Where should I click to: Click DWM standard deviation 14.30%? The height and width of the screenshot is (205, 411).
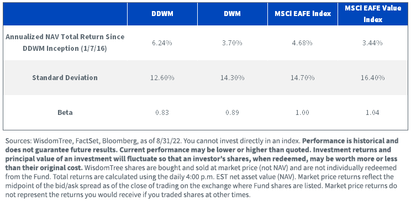(x=233, y=77)
